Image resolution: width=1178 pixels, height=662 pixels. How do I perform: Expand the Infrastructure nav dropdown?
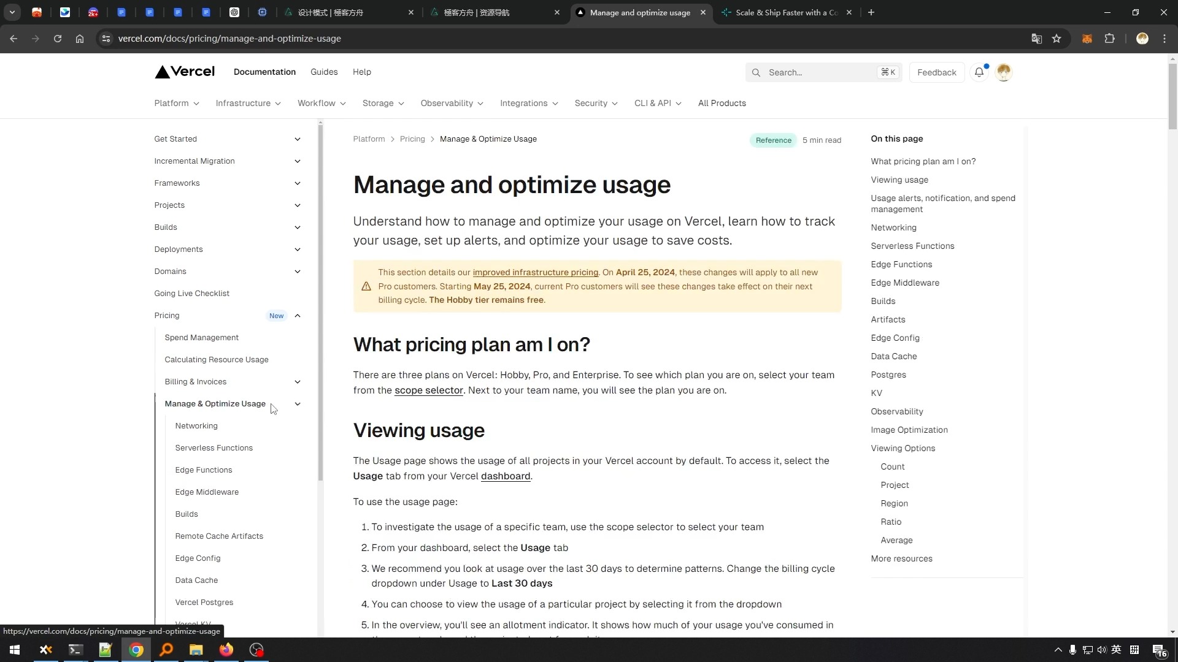tap(248, 103)
